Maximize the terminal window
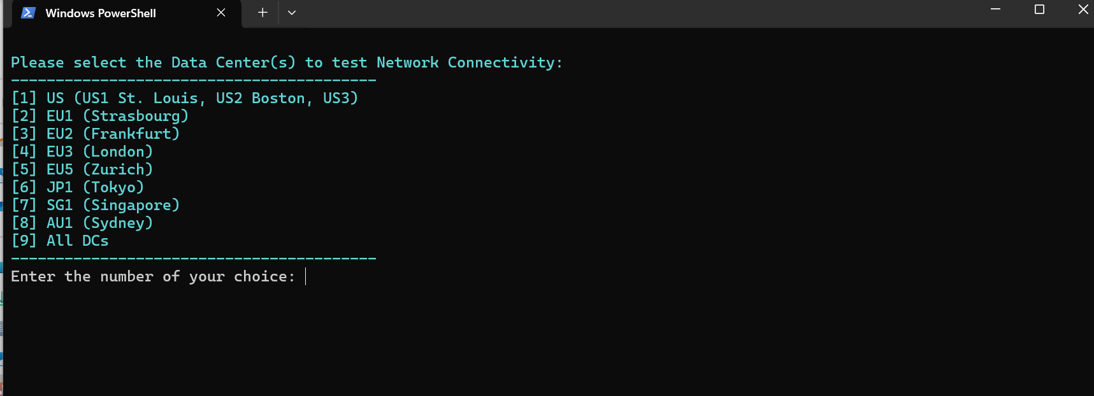The width and height of the screenshot is (1094, 396). (1039, 10)
